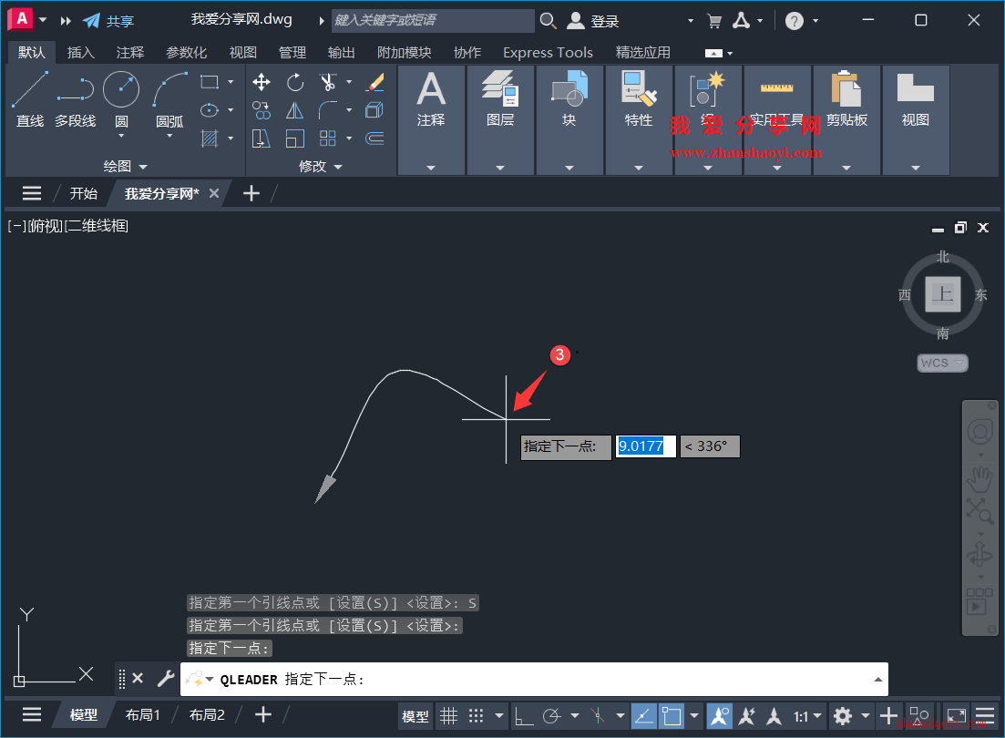Select the Scale tool icon
Viewport: 1005px width, 738px height.
point(295,138)
